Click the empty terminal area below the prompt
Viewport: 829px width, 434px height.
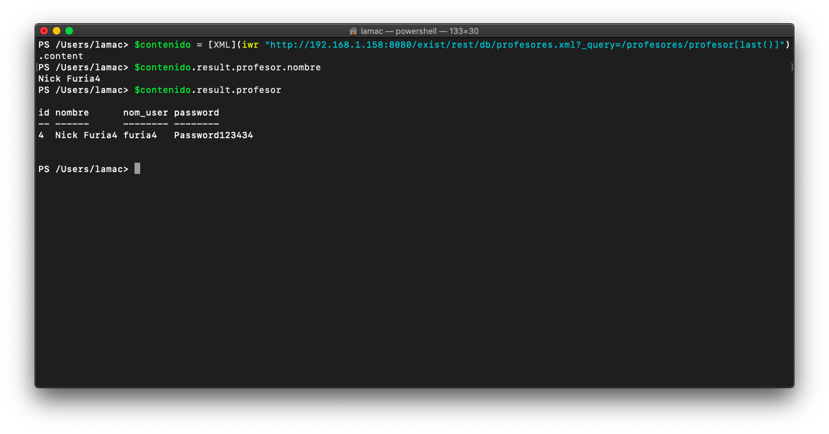pos(415,283)
